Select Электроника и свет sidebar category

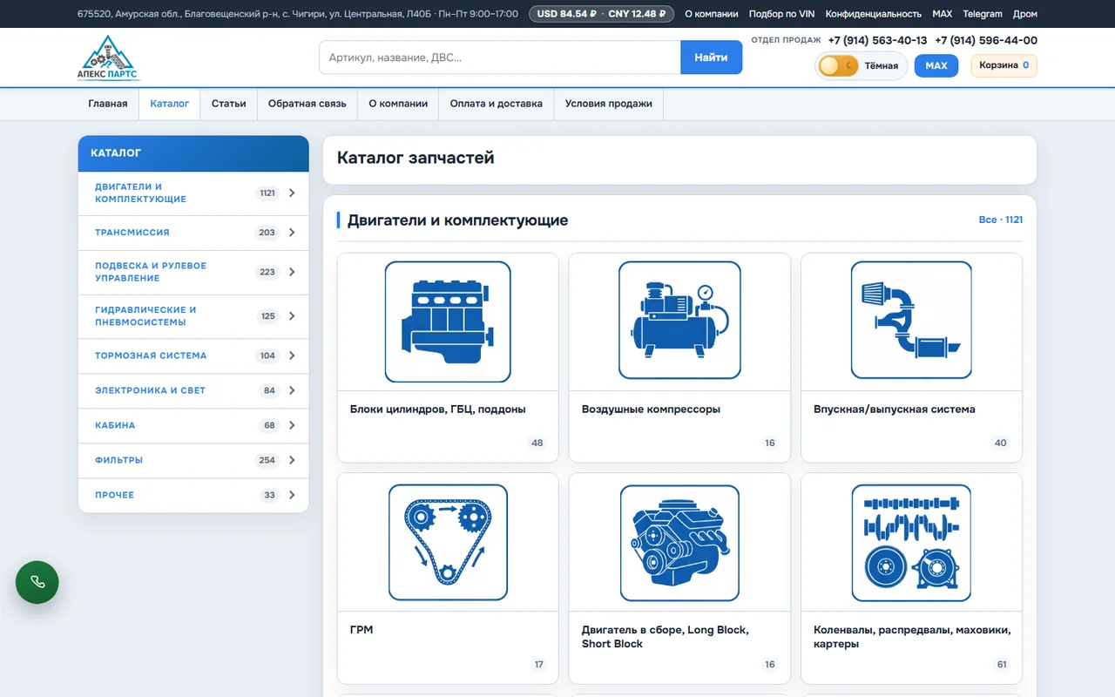click(193, 390)
